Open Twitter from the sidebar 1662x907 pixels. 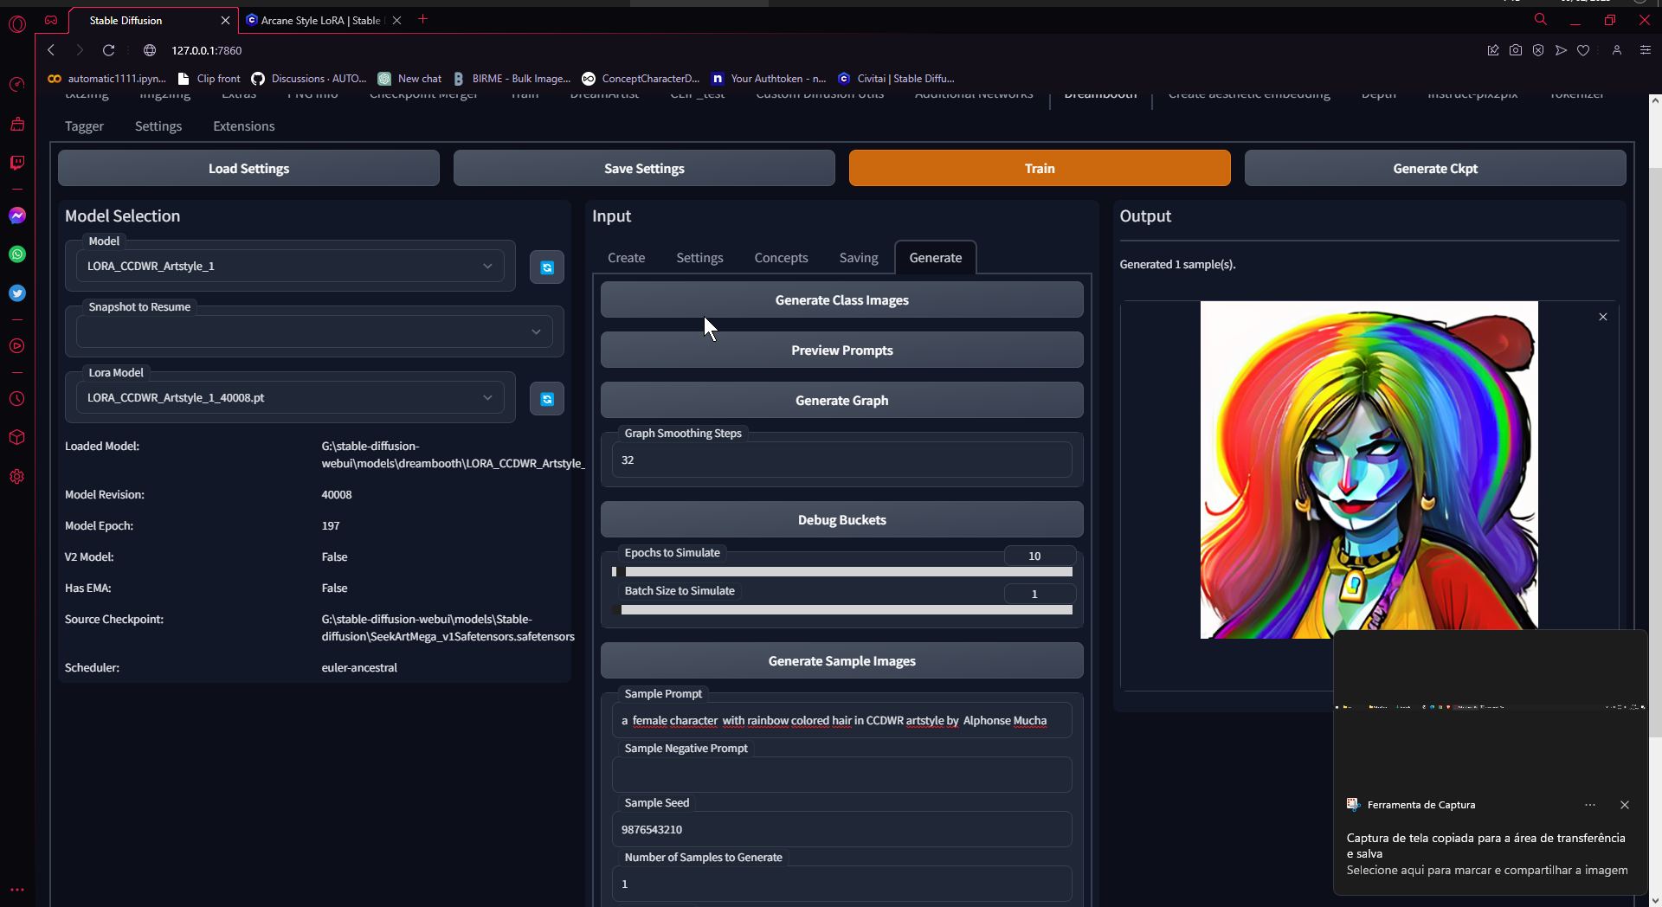click(17, 293)
